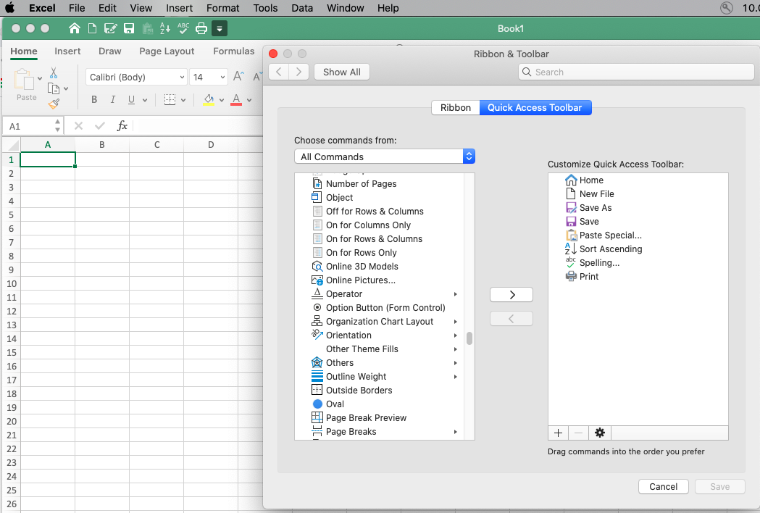
Task: Switch to the Ribbon tab in preferences
Action: coord(456,108)
